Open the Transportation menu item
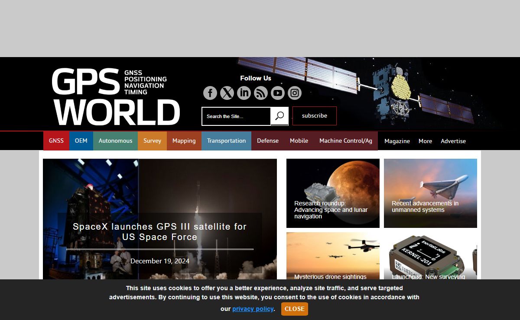The height and width of the screenshot is (320, 520). [x=226, y=141]
